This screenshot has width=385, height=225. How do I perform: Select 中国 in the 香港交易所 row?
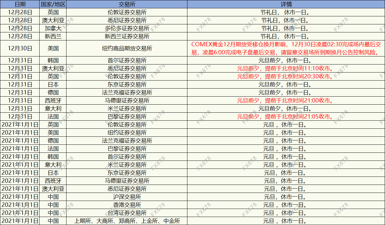(x=53, y=205)
